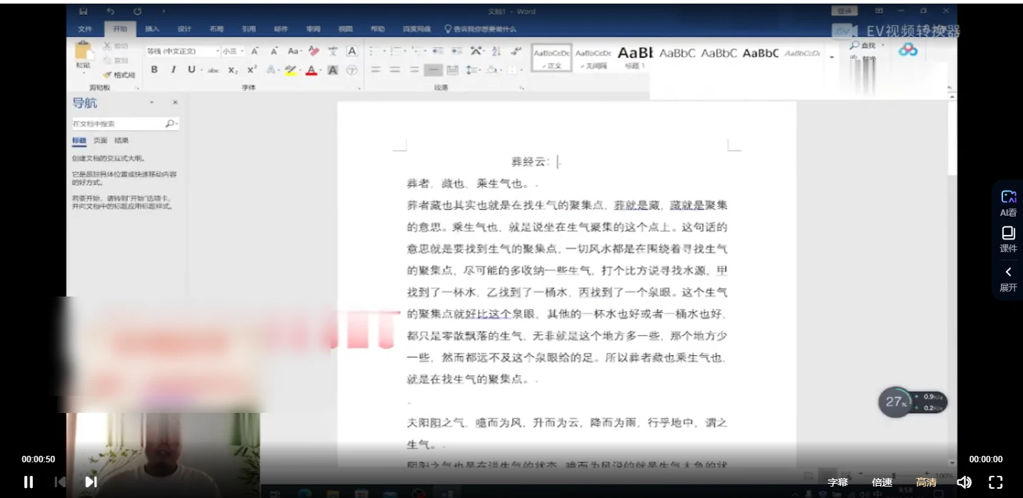Click the Baidu Netdisk cloud icon

[908, 50]
